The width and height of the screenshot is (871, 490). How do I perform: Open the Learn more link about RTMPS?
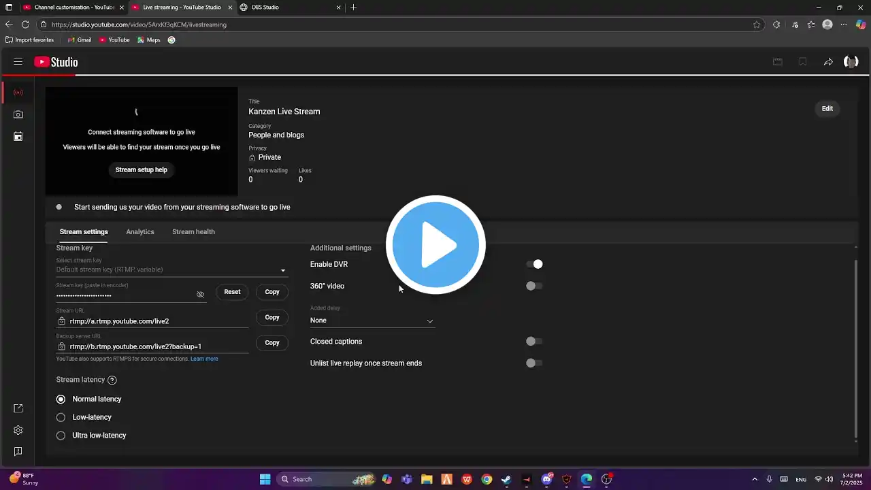point(204,359)
